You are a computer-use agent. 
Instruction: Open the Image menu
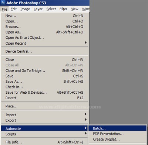(x=25, y=9)
